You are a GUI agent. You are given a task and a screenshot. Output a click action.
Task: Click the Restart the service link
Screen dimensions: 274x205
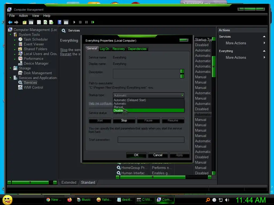[x=66, y=54]
